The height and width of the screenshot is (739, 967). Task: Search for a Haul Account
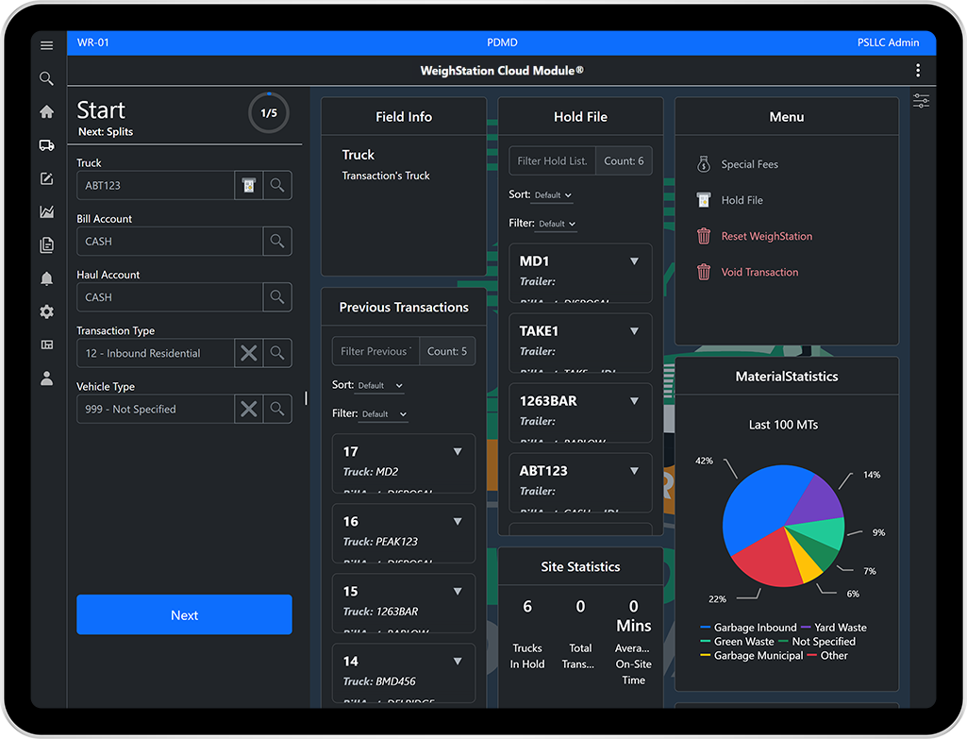pos(277,297)
